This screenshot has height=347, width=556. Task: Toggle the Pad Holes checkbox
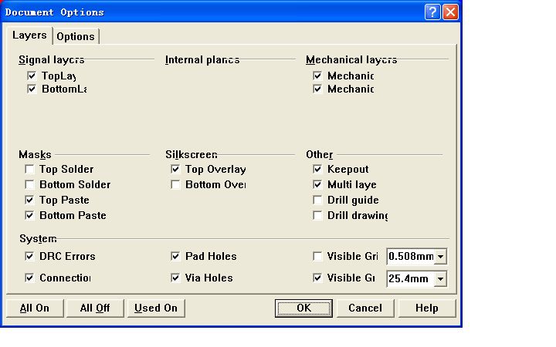pyautogui.click(x=175, y=257)
